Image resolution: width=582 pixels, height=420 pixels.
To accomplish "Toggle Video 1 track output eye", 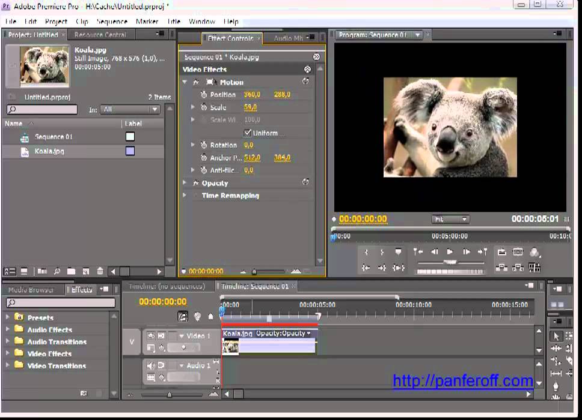I will point(151,336).
